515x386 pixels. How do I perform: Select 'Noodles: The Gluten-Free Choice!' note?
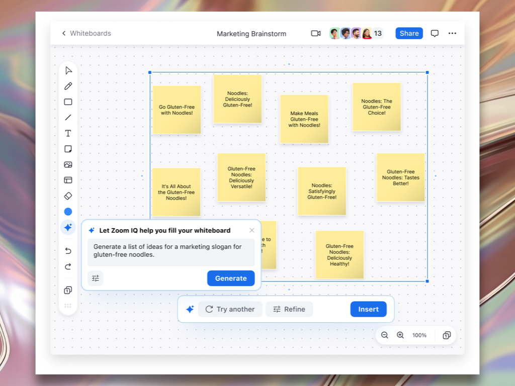377,107
